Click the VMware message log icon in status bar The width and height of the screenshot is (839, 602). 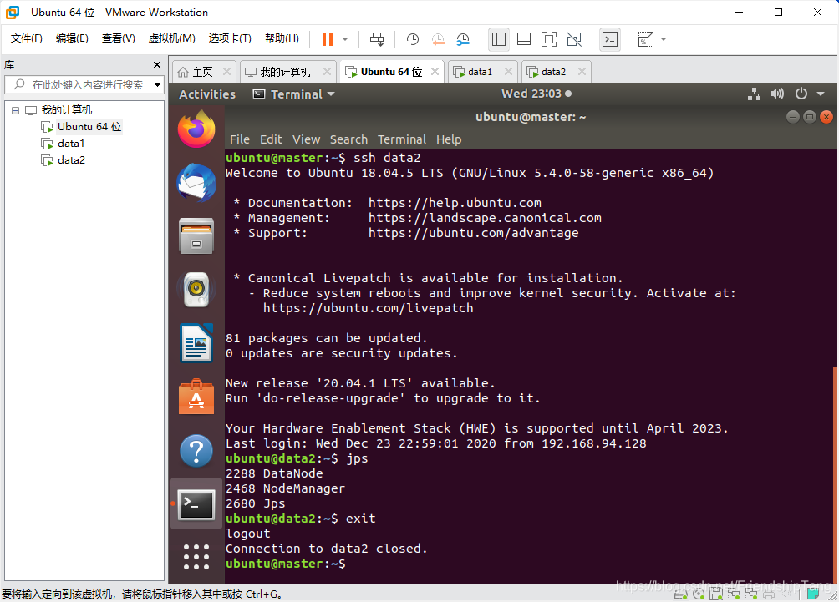click(813, 593)
